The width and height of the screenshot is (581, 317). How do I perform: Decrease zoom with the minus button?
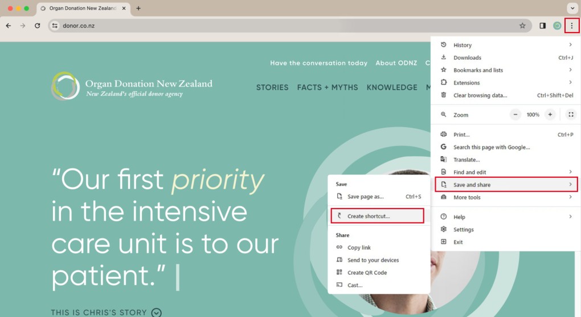click(x=515, y=115)
